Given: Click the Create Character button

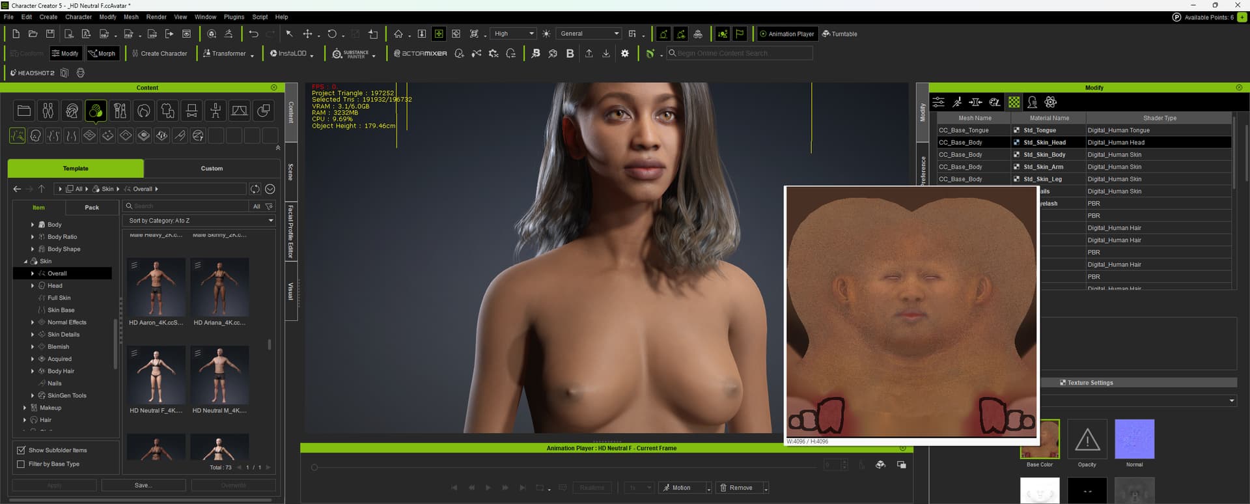Looking at the screenshot, I should tap(160, 53).
